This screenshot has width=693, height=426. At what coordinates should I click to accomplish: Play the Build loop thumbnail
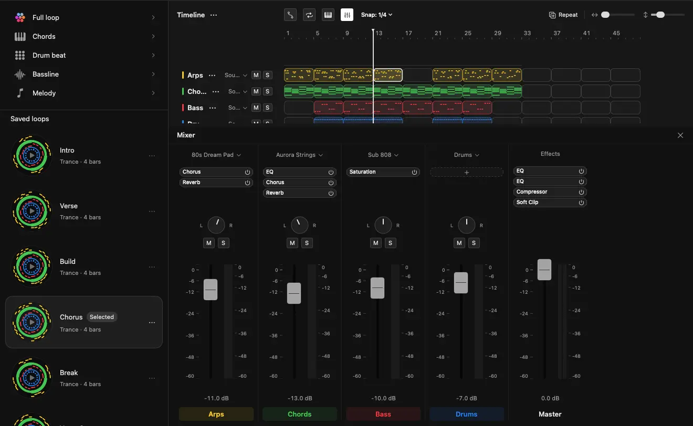[31, 267]
